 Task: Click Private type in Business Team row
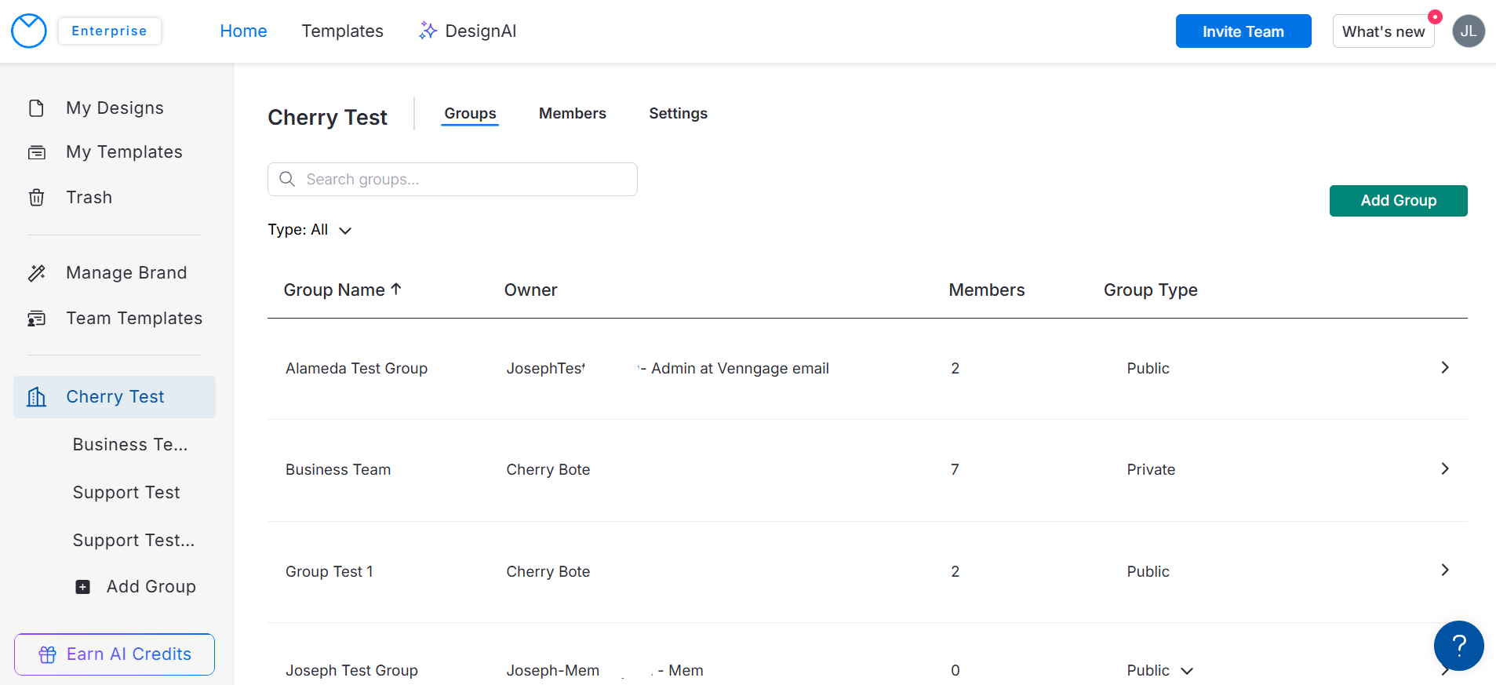point(1151,469)
